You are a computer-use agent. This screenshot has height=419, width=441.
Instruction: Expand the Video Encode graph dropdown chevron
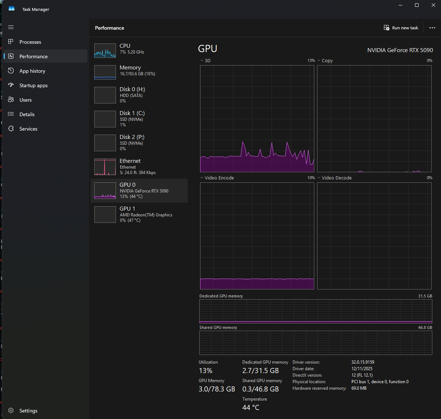coord(202,178)
